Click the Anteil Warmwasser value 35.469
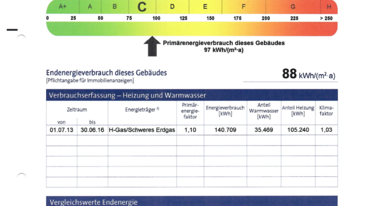This screenshot has height=206, width=366. point(263,130)
